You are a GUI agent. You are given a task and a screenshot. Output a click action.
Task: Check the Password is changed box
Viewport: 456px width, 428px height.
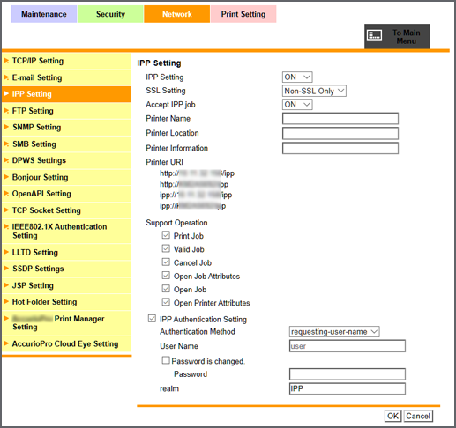point(166,360)
